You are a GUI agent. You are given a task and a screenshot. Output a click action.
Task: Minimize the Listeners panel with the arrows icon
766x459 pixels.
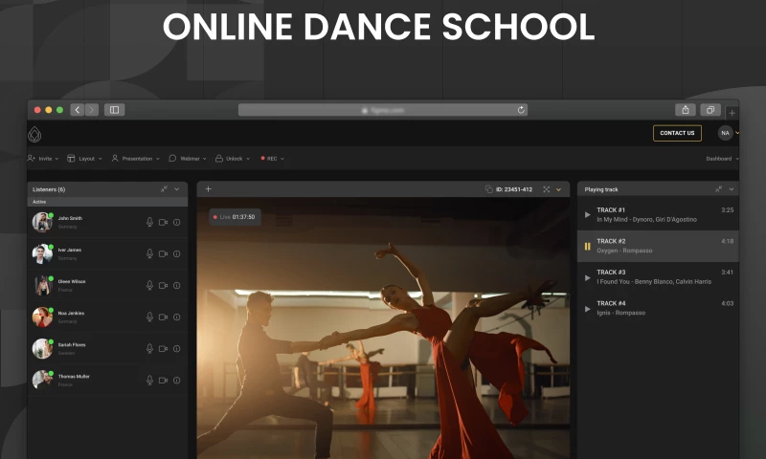click(x=164, y=188)
